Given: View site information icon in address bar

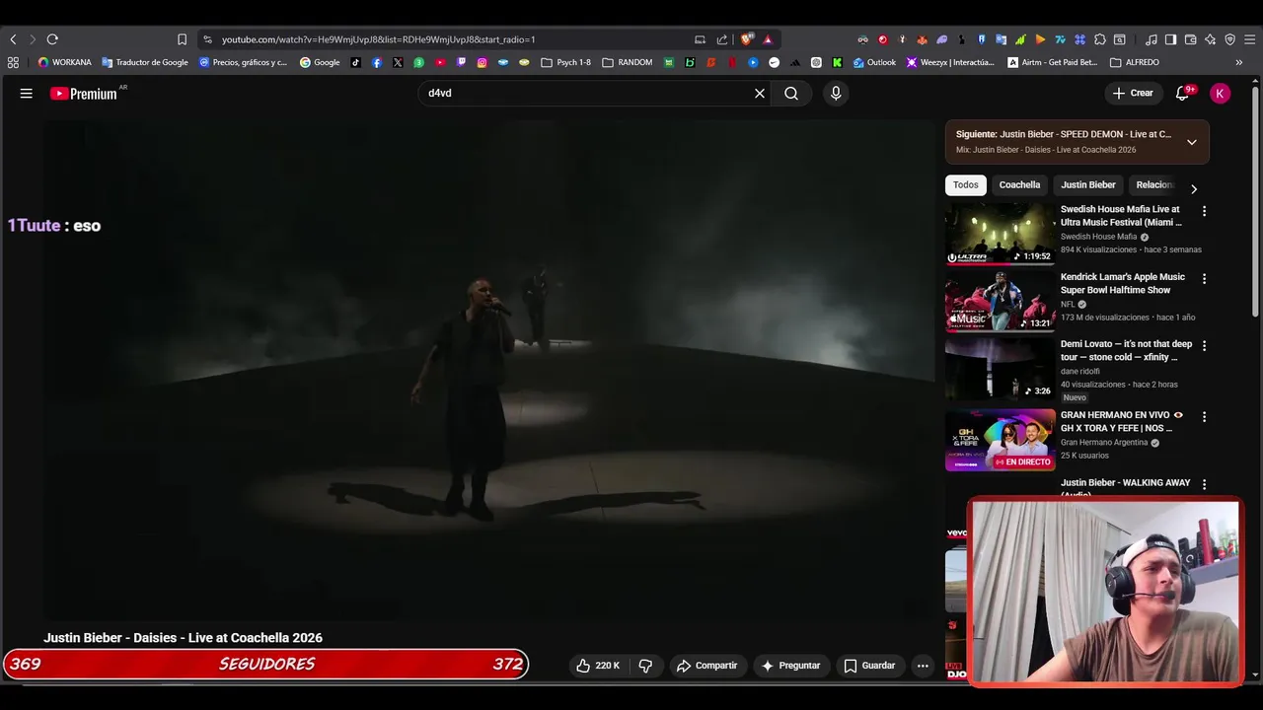Looking at the screenshot, I should pyautogui.click(x=207, y=39).
